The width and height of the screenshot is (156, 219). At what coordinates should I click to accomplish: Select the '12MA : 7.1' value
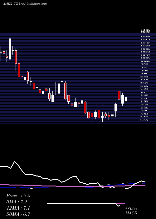18,208
